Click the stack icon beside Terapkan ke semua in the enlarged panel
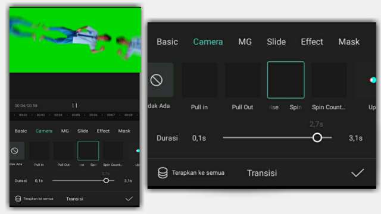Screen dimensions: 381x214 (x=163, y=173)
